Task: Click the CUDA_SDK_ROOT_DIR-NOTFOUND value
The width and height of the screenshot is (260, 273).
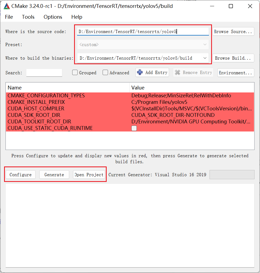Action: pyautogui.click(x=173, y=115)
